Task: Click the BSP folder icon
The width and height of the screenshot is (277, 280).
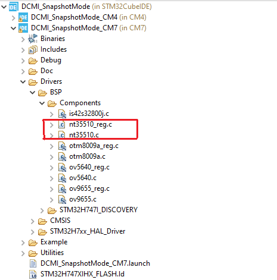Action: pos(42,93)
